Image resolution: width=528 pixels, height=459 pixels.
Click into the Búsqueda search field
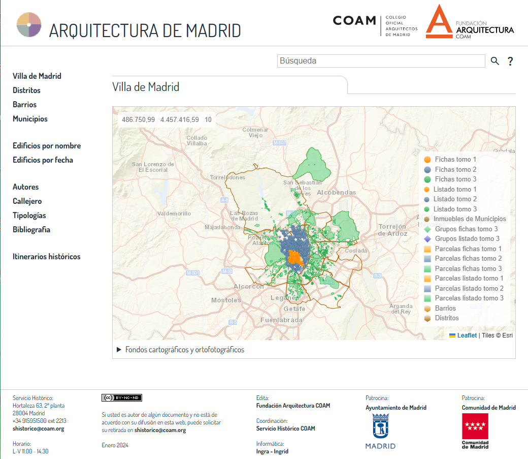click(381, 61)
